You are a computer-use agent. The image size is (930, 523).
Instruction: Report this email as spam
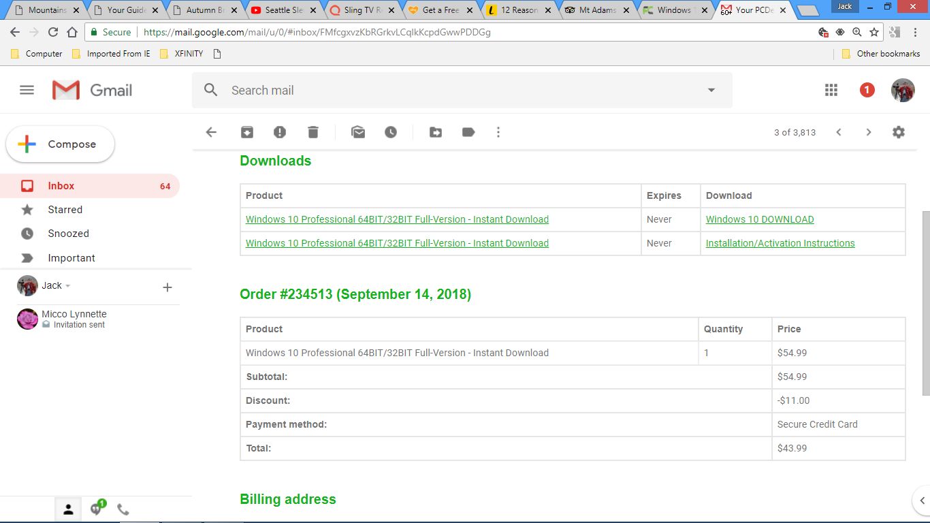(280, 132)
